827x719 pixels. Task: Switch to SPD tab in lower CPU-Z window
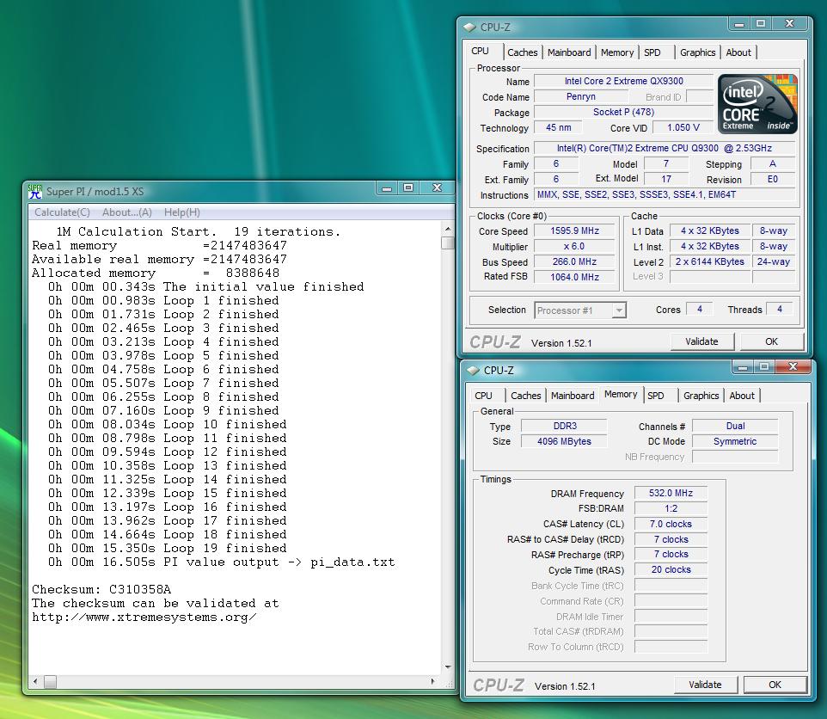(x=656, y=396)
